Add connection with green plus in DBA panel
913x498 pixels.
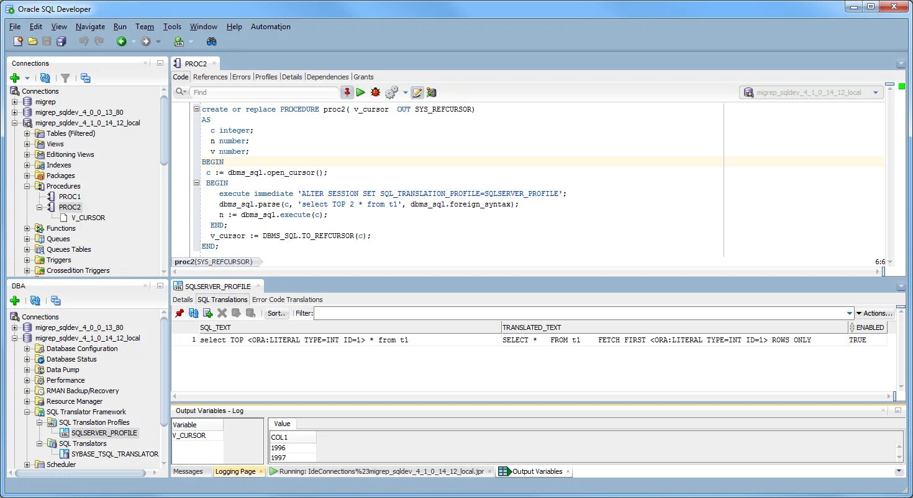tap(15, 301)
